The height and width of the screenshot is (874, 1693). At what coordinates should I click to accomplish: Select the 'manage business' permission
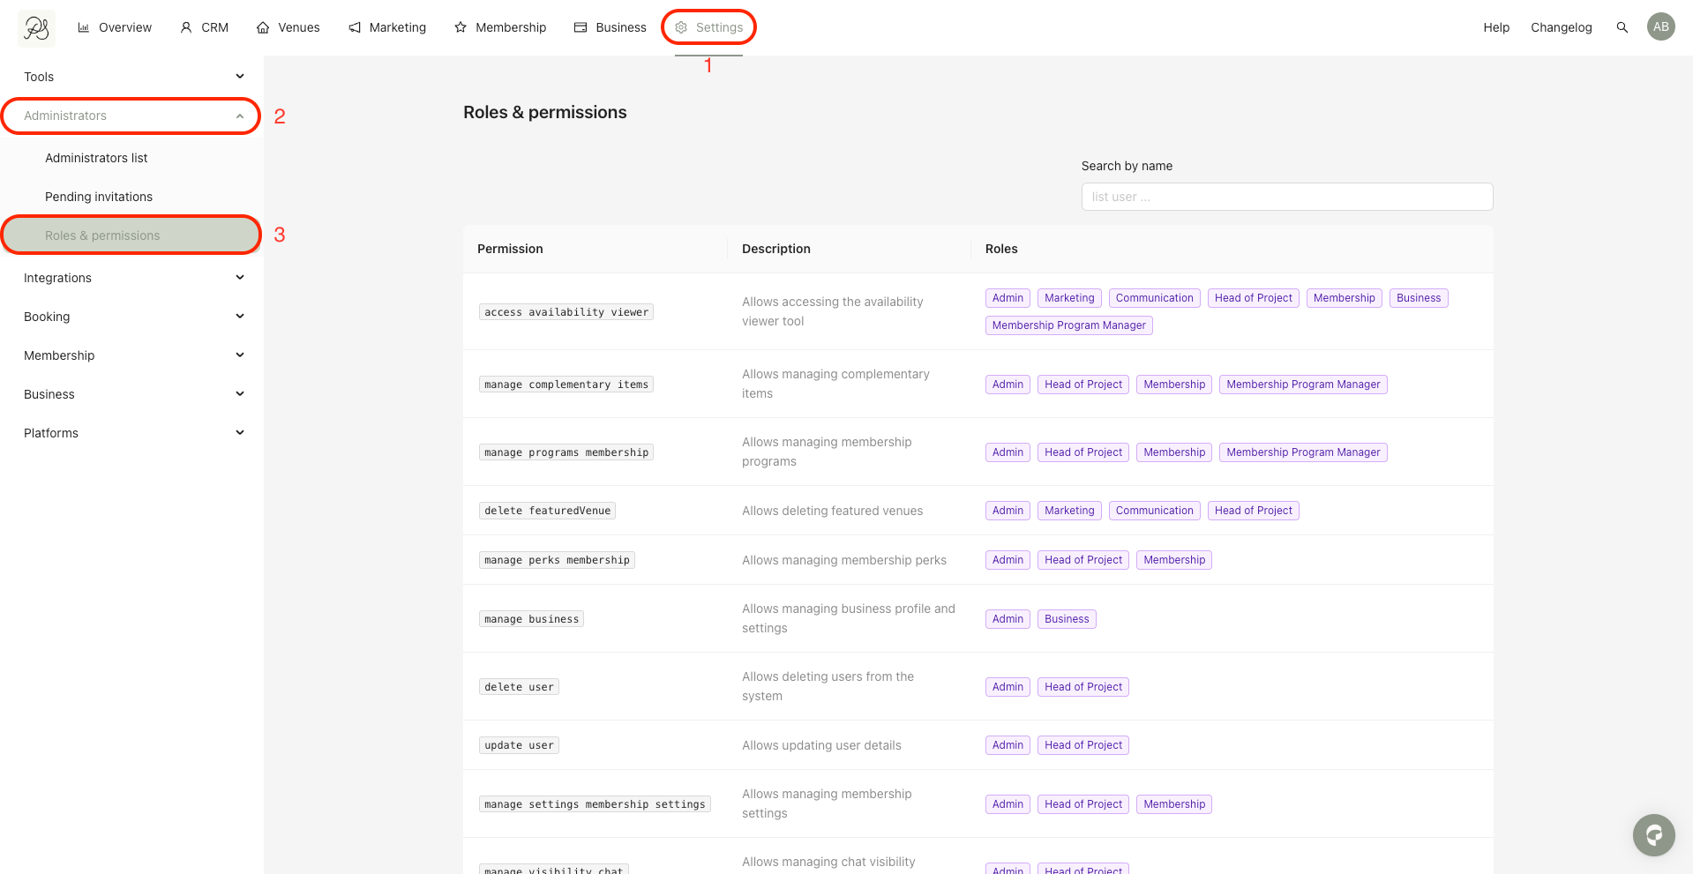click(x=531, y=619)
